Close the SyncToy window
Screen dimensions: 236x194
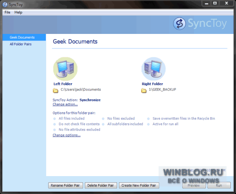[227, 3]
